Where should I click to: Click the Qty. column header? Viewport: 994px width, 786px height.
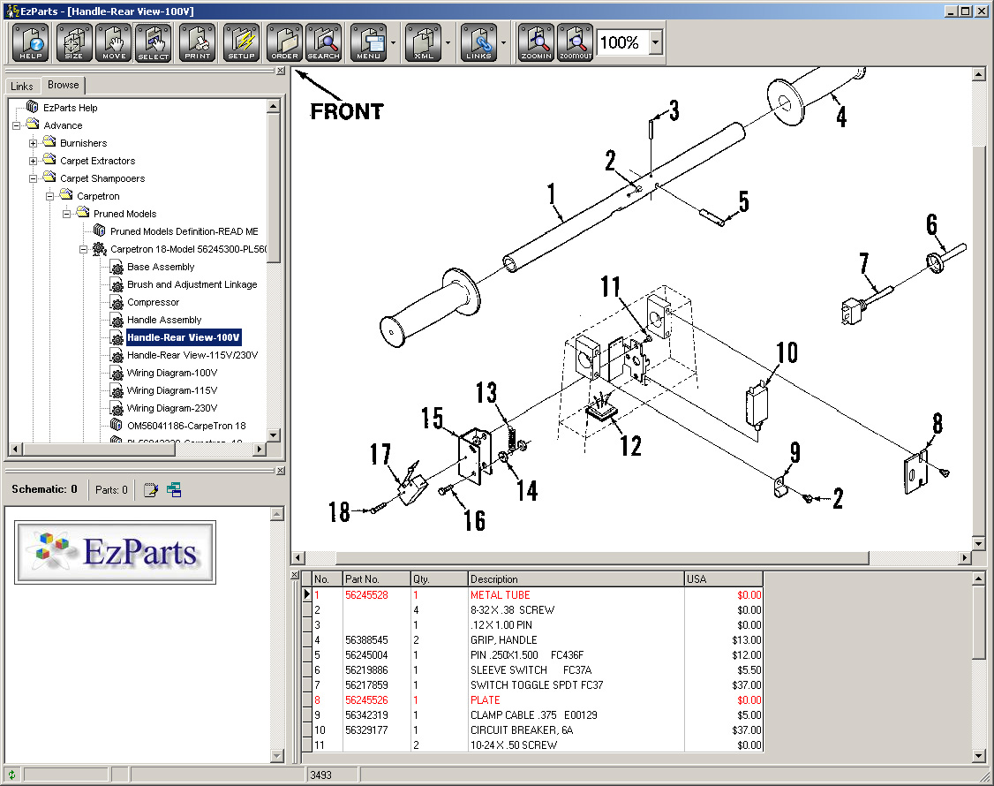439,579
